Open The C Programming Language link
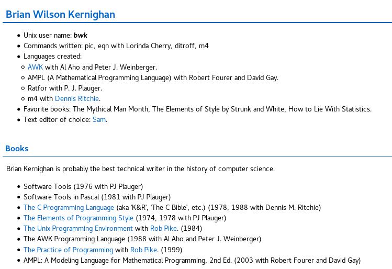The height and width of the screenshot is (269, 392). (69, 207)
